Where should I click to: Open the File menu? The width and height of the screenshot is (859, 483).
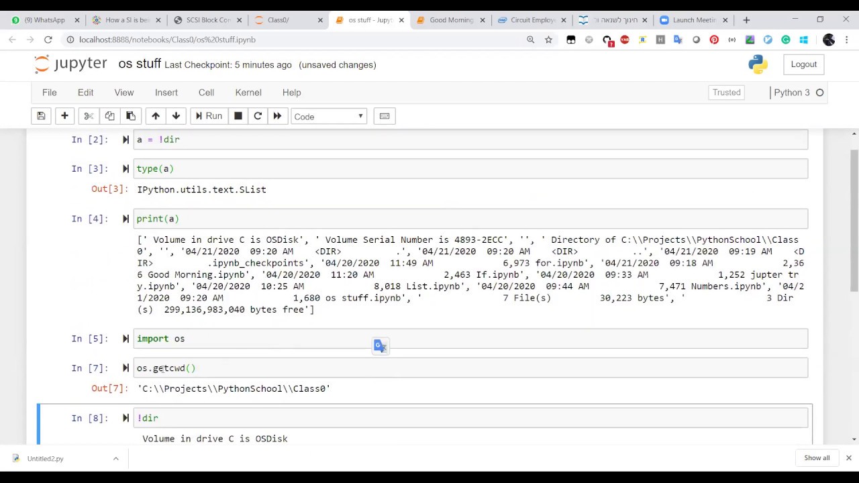tap(50, 93)
